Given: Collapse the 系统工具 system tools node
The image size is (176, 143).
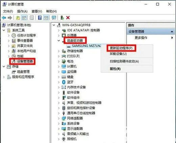Looking at the screenshot, I should (4, 30).
